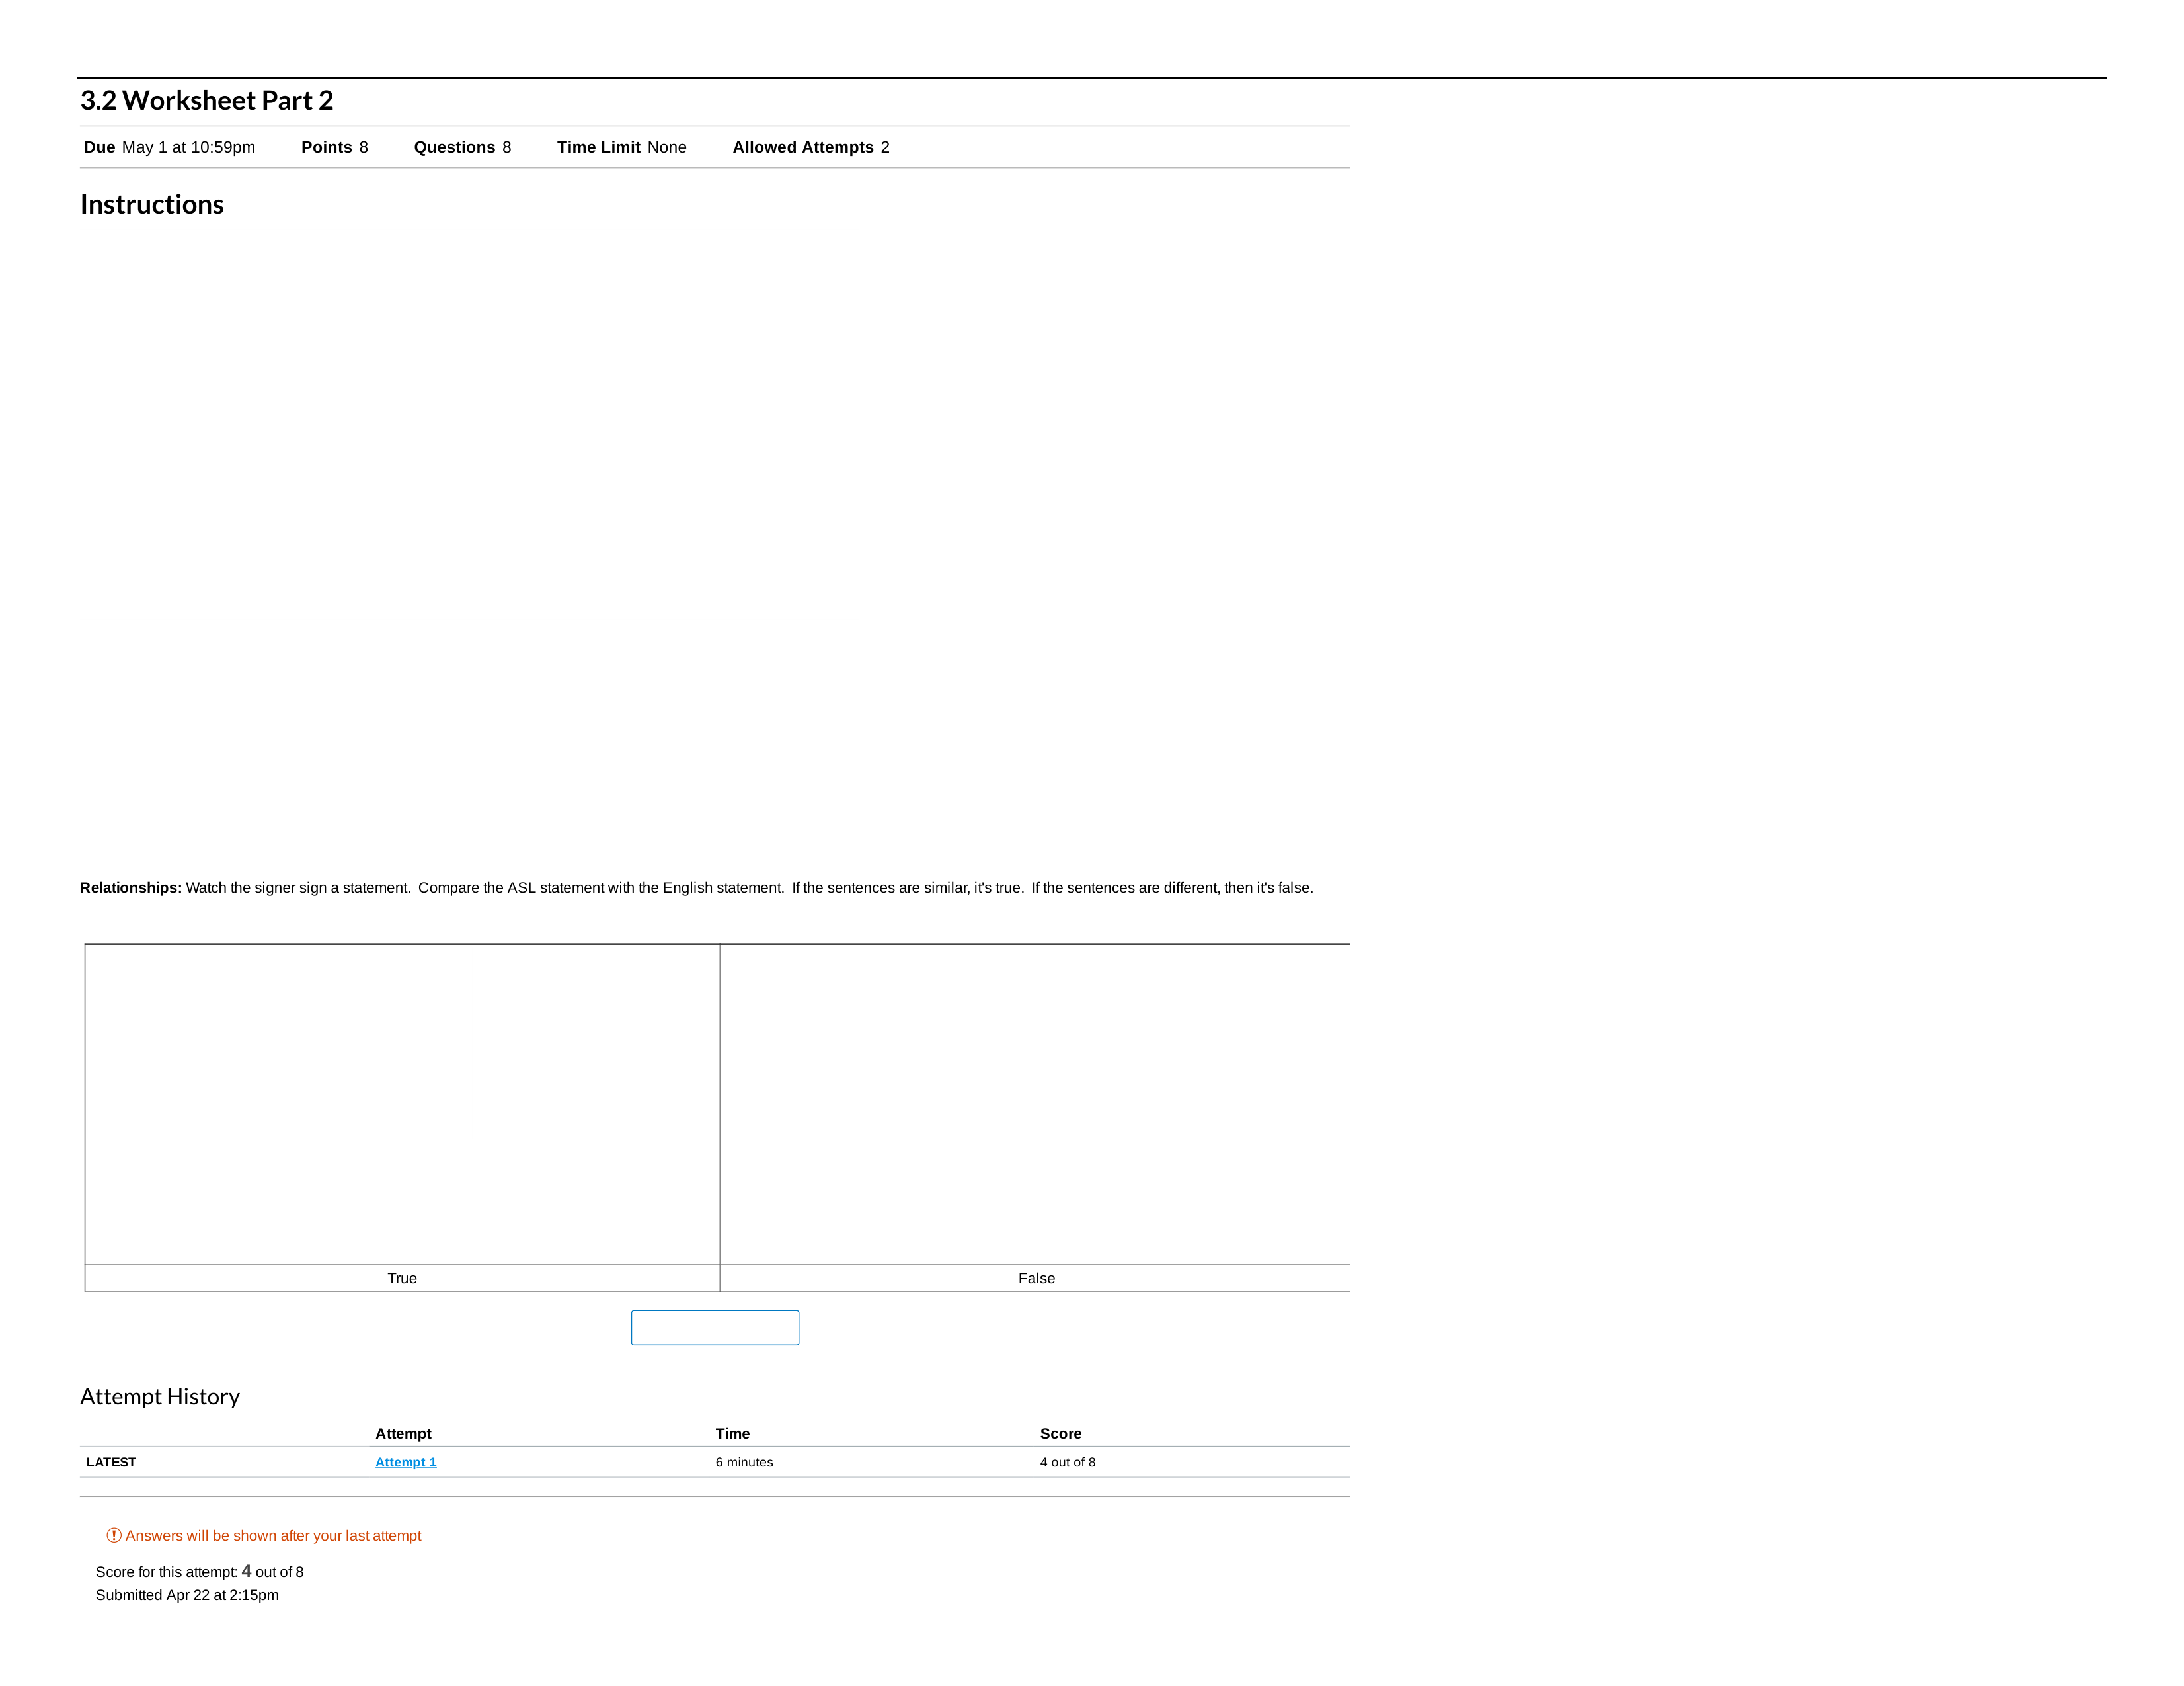Click the LATEST row label

(x=111, y=1462)
